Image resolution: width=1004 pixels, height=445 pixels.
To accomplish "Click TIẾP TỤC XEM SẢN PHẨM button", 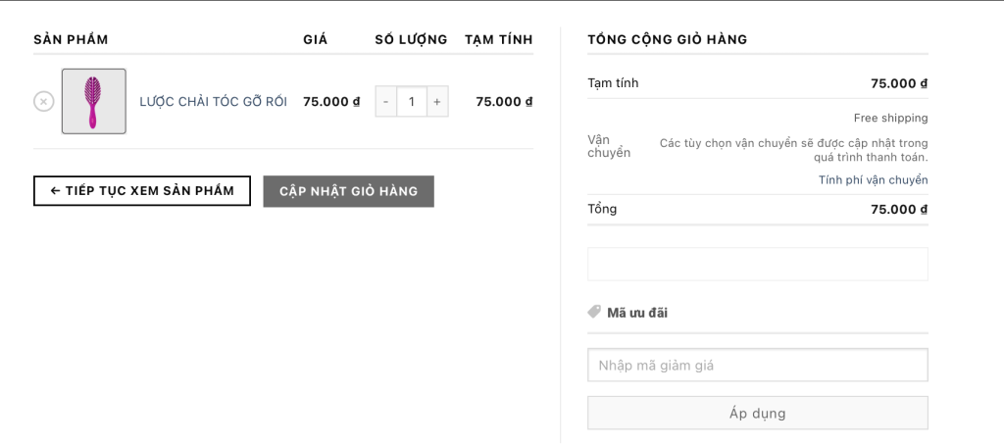I will [x=142, y=191].
